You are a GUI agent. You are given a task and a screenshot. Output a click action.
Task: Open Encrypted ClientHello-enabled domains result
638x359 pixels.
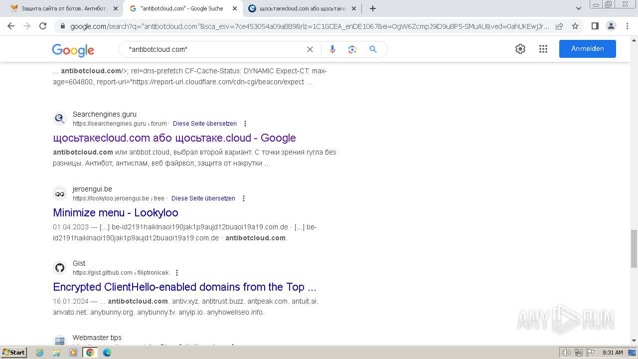(x=185, y=287)
